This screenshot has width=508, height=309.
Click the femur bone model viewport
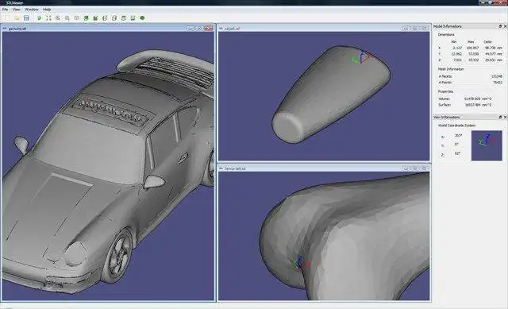pos(324,236)
